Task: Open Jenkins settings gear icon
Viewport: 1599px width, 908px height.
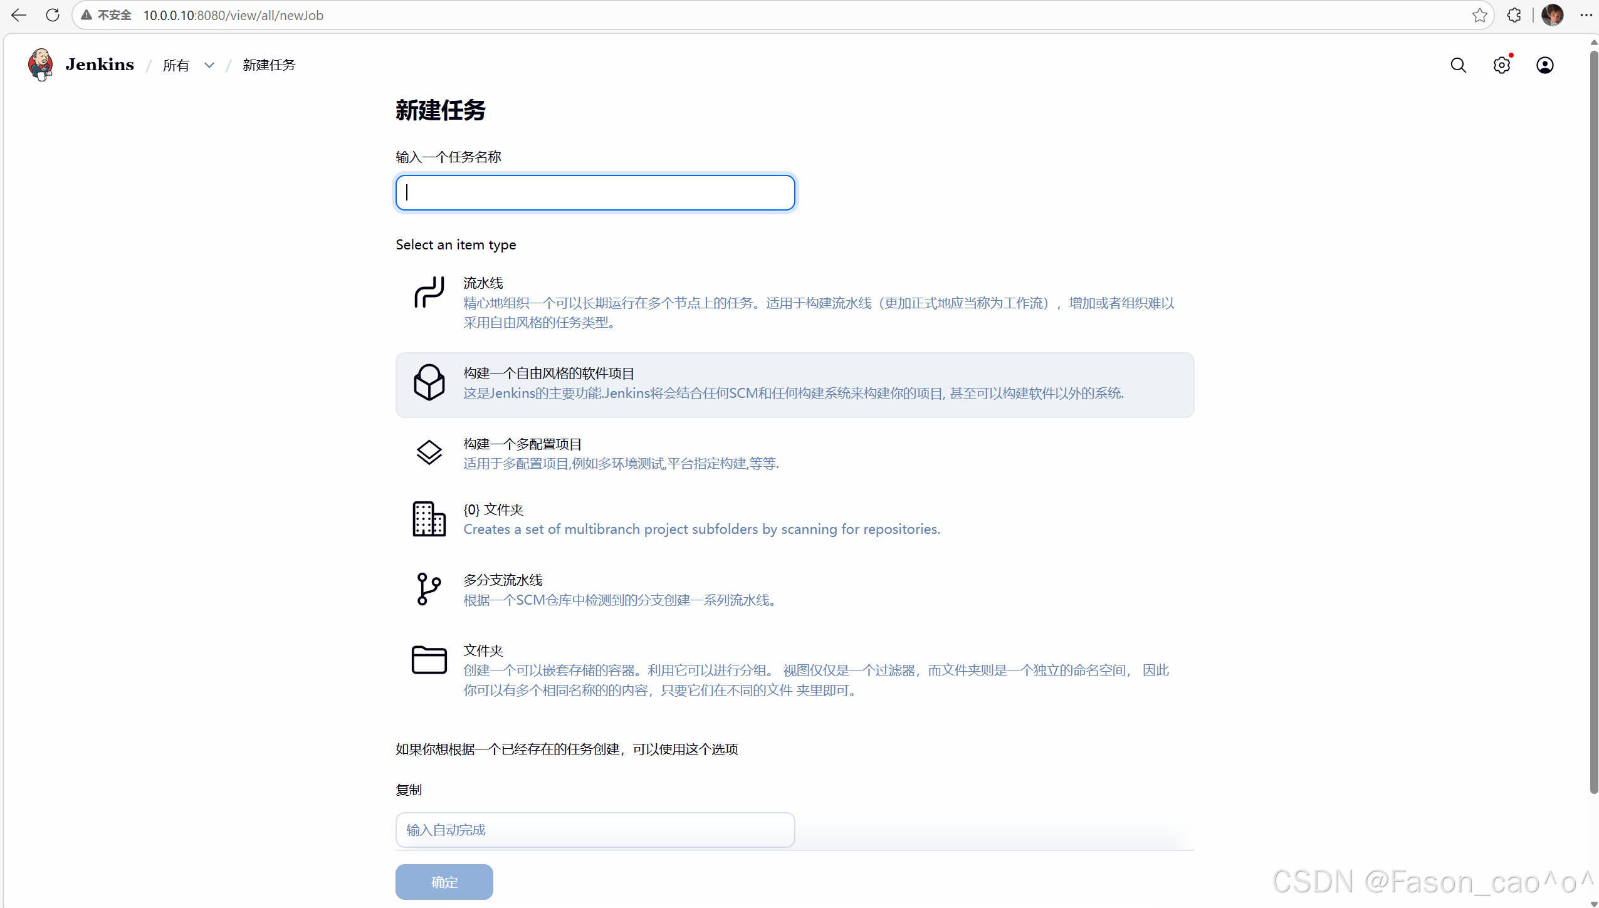Action: click(x=1501, y=65)
